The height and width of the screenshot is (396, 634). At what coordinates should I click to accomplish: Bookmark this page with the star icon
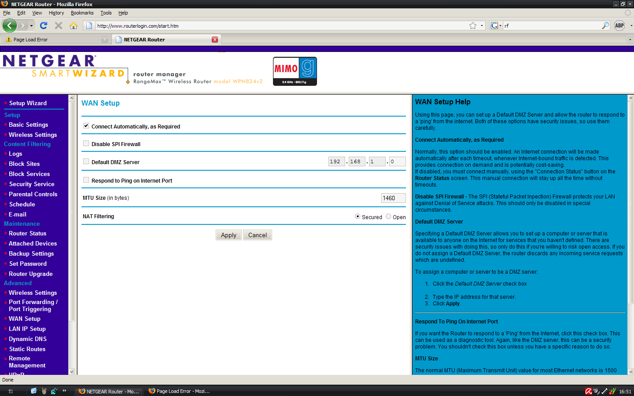point(473,26)
